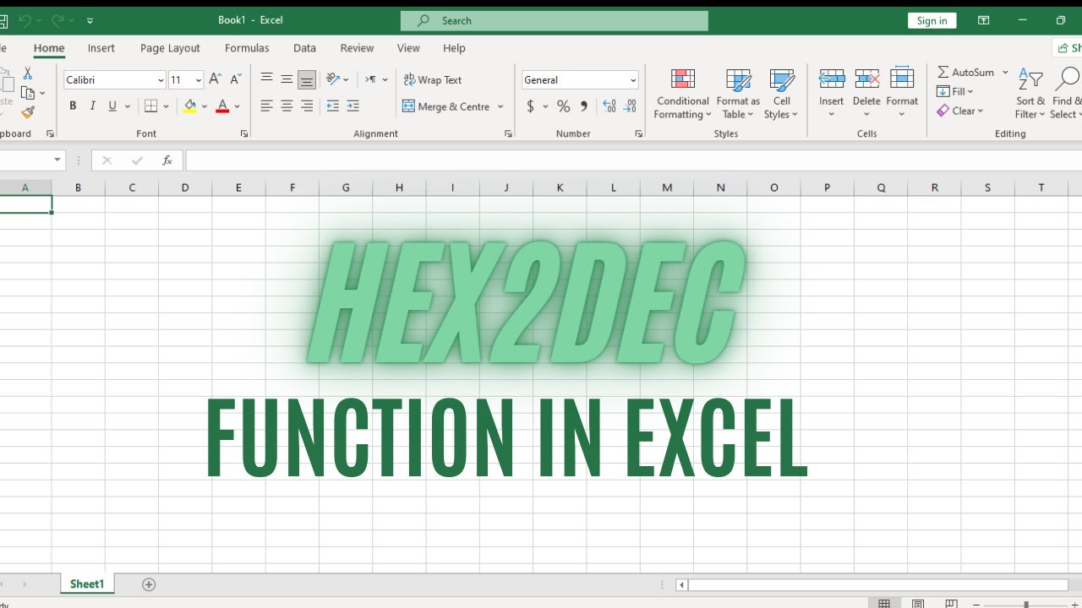
Task: Click the top align icon
Action: point(266,79)
